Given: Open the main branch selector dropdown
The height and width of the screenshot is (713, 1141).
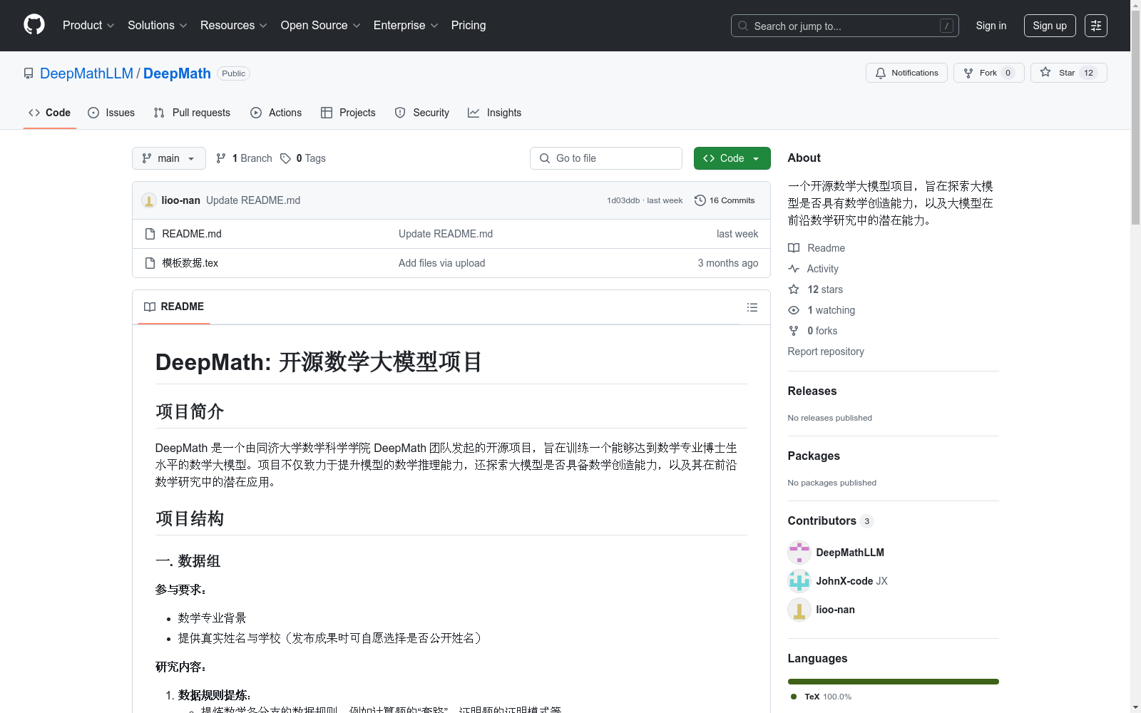Looking at the screenshot, I should pyautogui.click(x=169, y=158).
